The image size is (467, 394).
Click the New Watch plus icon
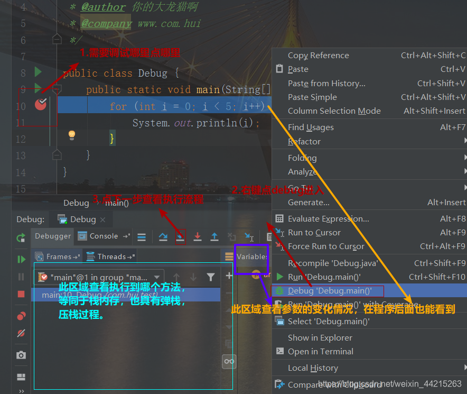(229, 276)
